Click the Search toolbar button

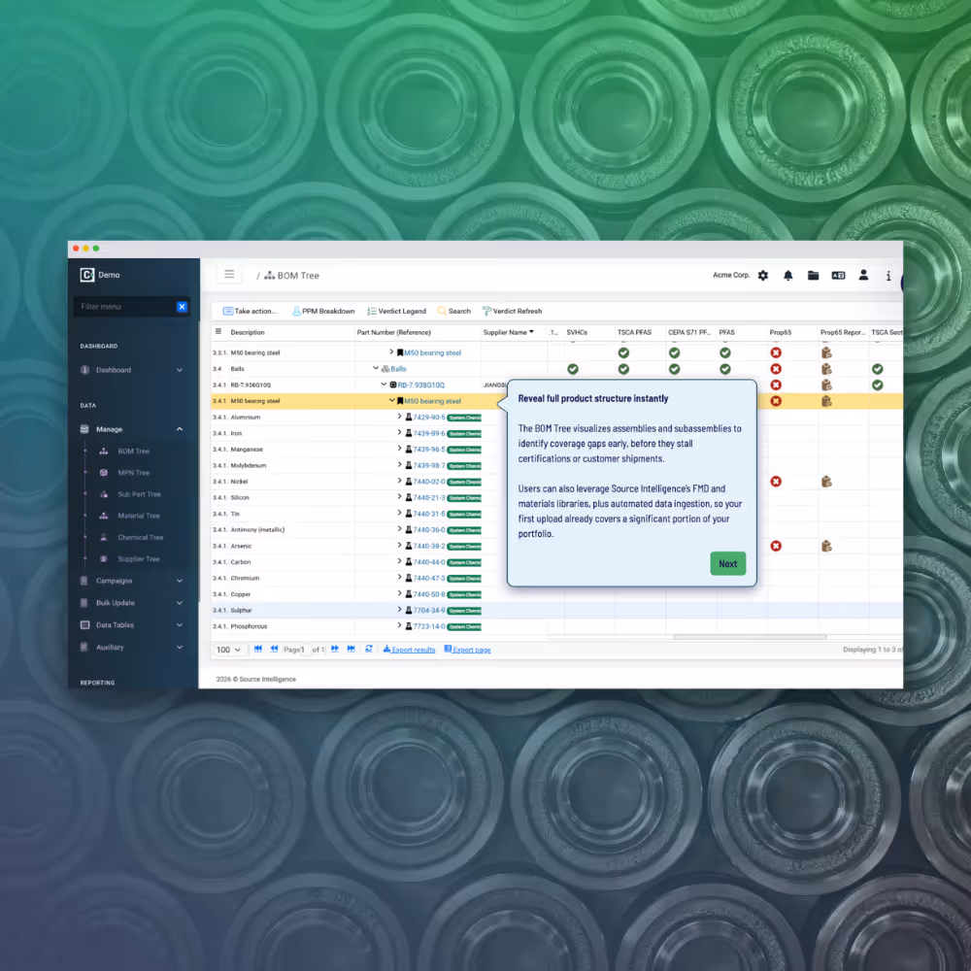point(453,311)
